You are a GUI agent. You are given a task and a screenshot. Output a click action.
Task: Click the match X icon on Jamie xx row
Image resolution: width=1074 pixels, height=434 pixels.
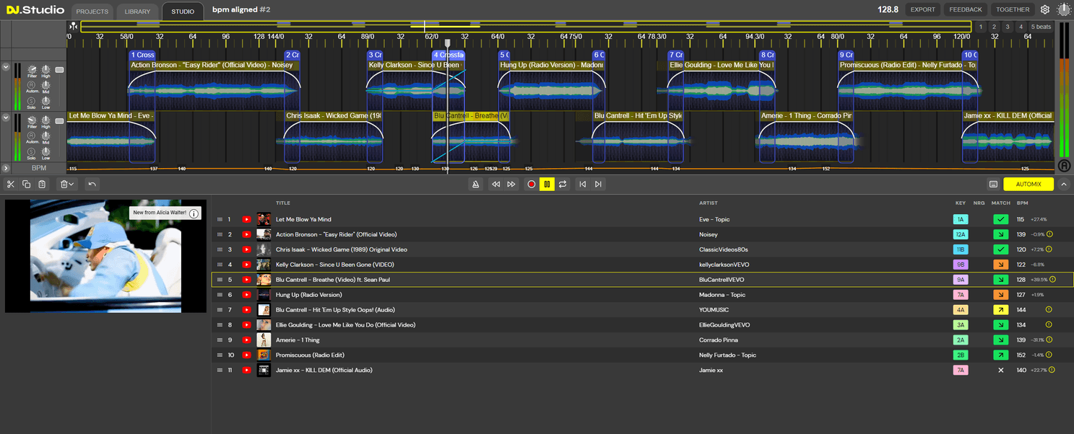[x=1000, y=371]
